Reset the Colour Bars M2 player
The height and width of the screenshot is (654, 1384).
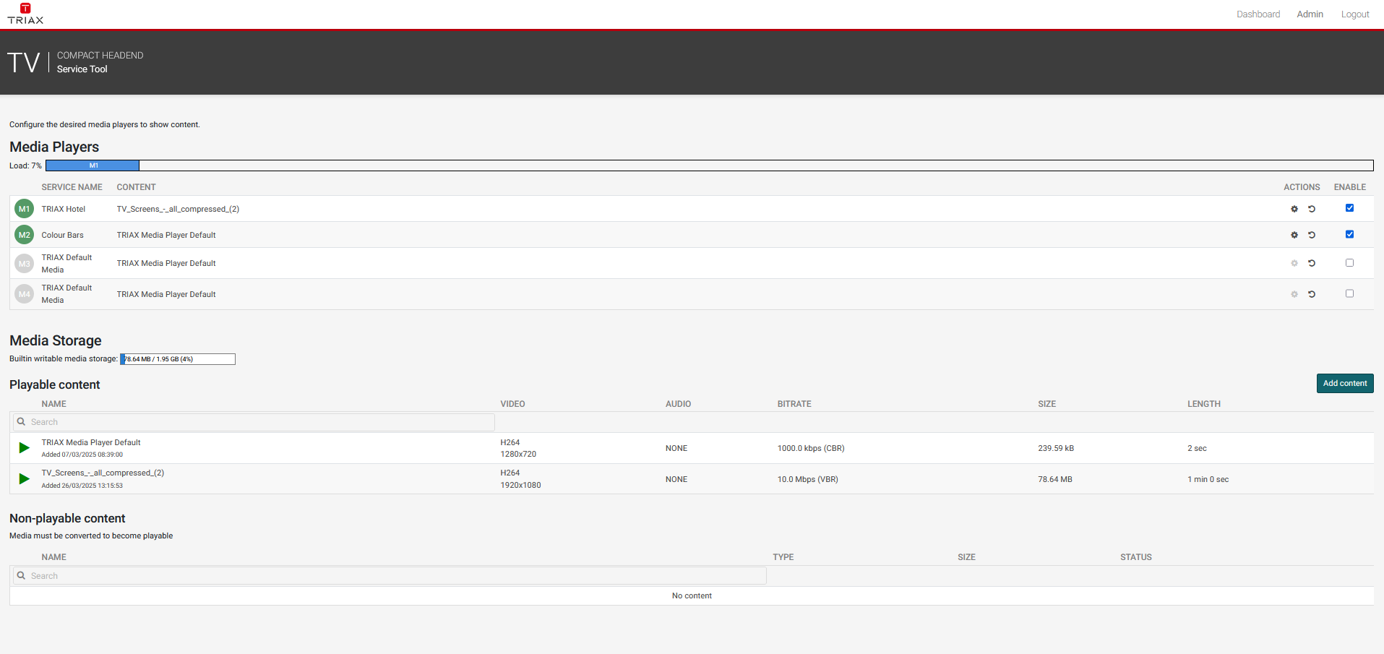click(1312, 235)
